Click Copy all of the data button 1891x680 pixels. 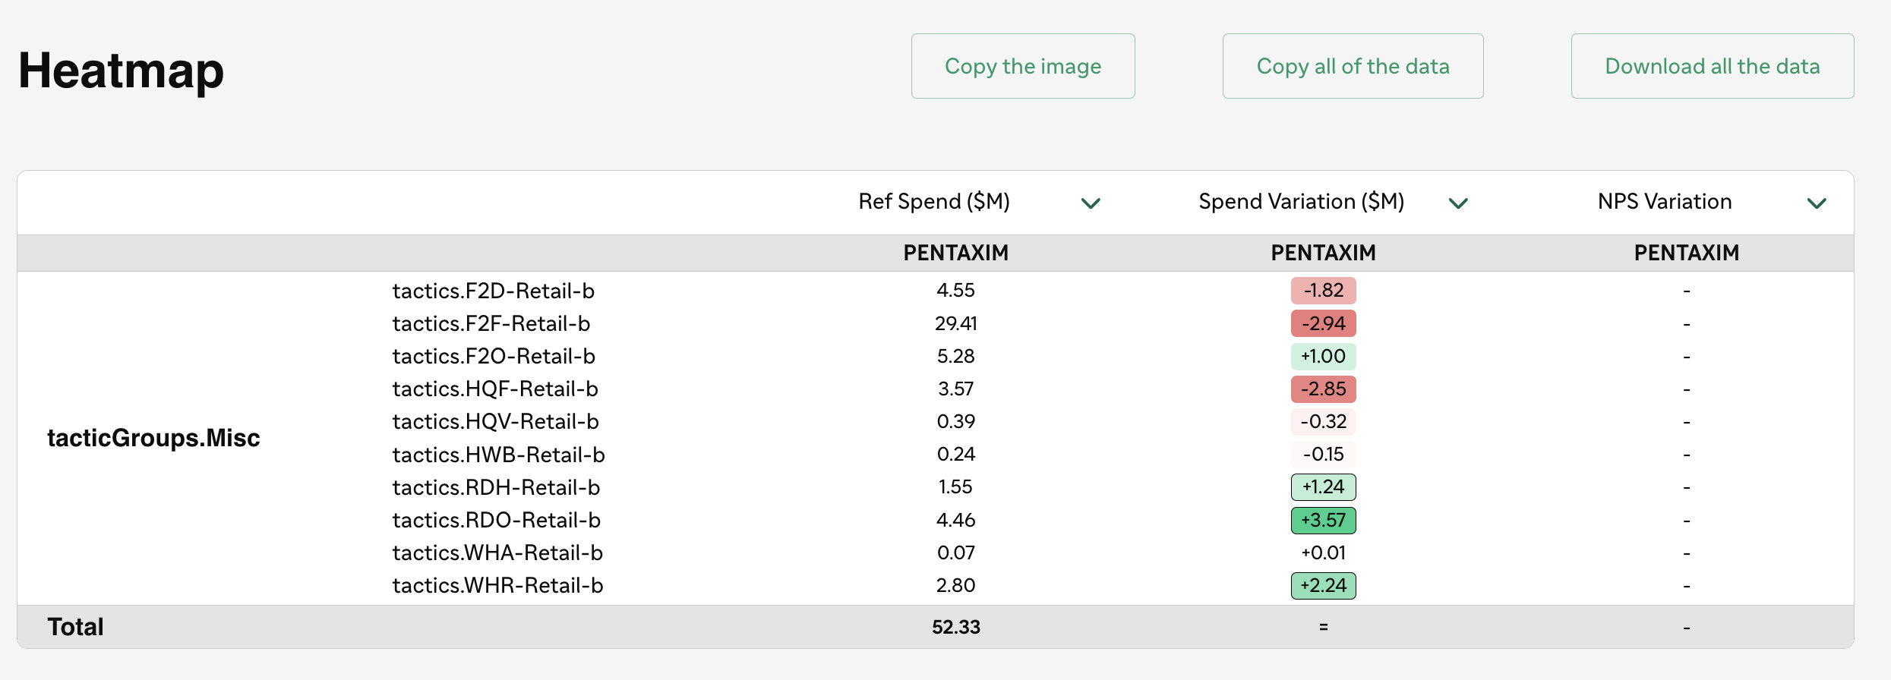click(1353, 66)
